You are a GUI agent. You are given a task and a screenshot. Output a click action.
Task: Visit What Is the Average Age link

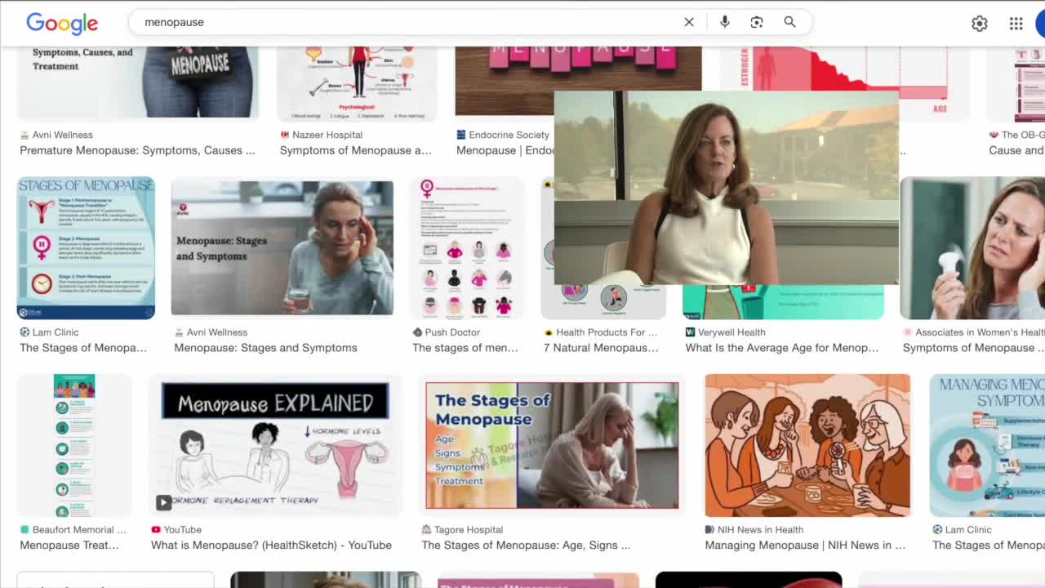[x=781, y=348]
